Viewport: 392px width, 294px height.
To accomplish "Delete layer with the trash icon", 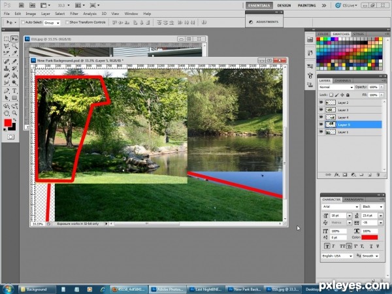I will click(x=378, y=174).
